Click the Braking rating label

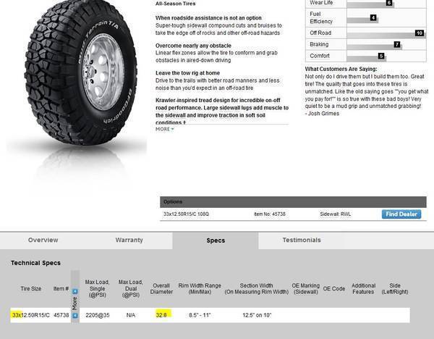tap(319, 44)
